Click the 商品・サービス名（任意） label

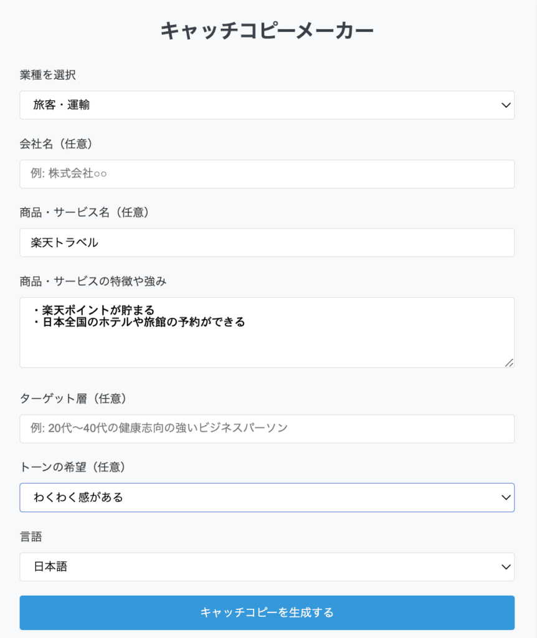click(84, 212)
